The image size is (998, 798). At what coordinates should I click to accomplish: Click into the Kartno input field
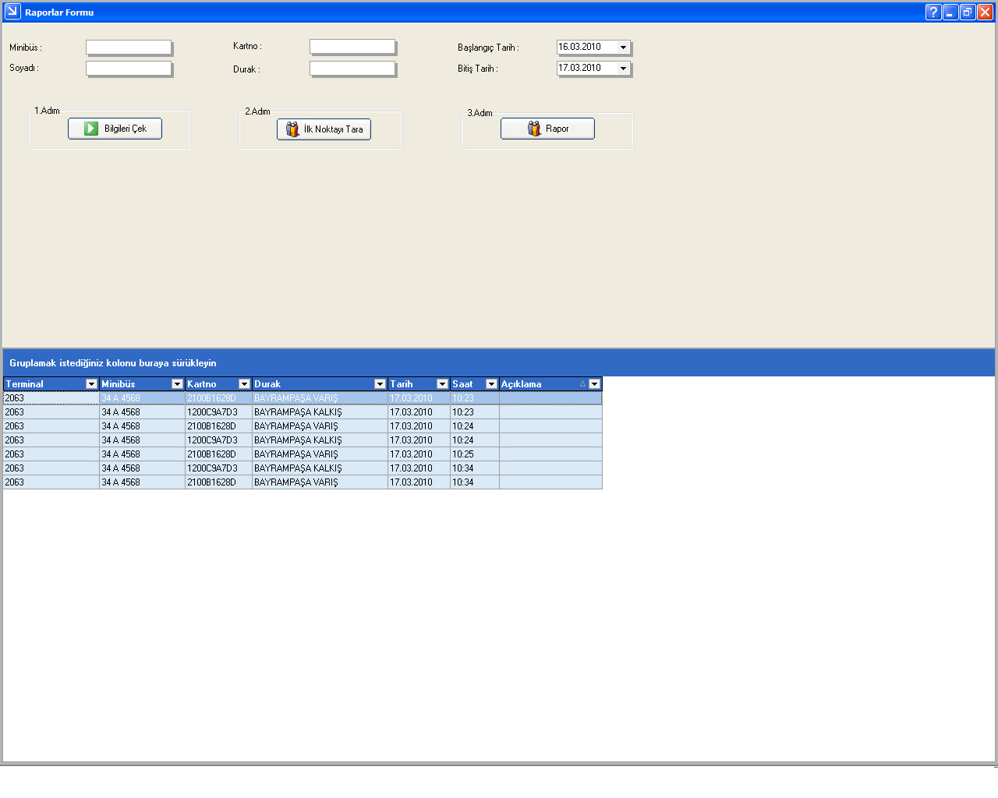(x=352, y=47)
